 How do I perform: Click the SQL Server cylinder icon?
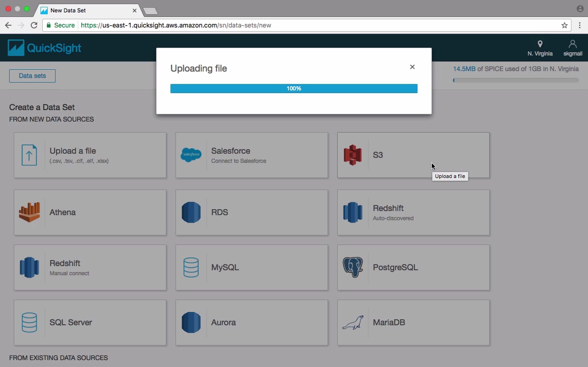(x=29, y=323)
